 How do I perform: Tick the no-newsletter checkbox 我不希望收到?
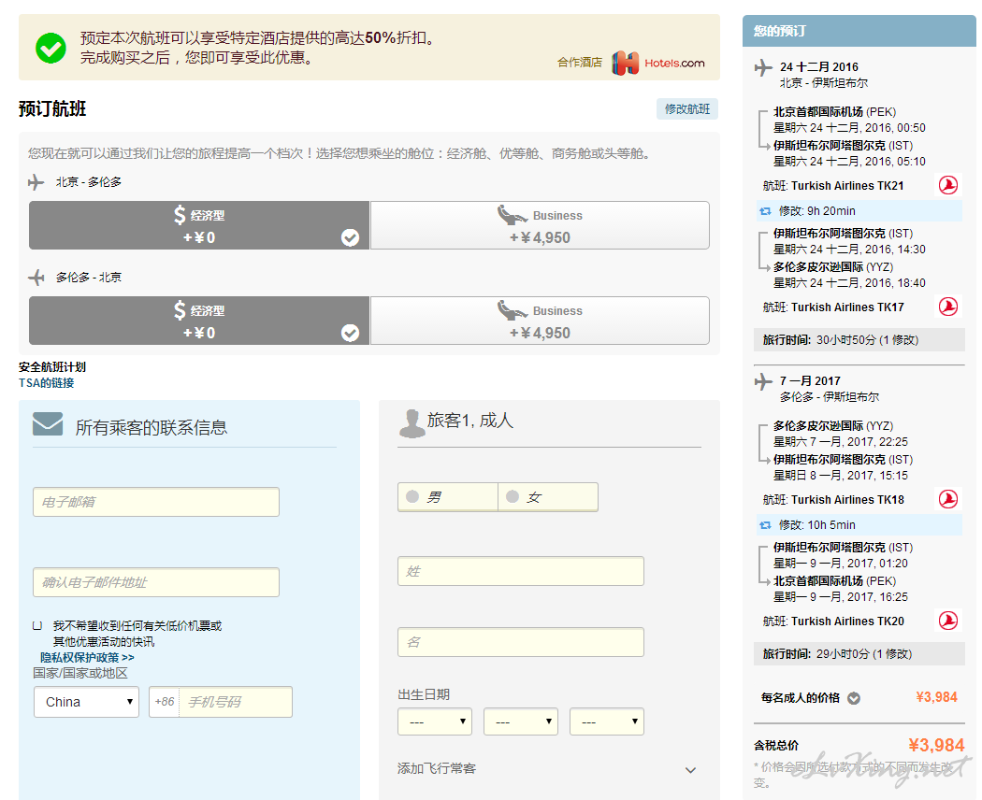37,625
